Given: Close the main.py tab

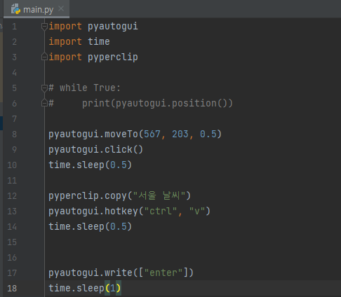Looking at the screenshot, I should [61, 9].
